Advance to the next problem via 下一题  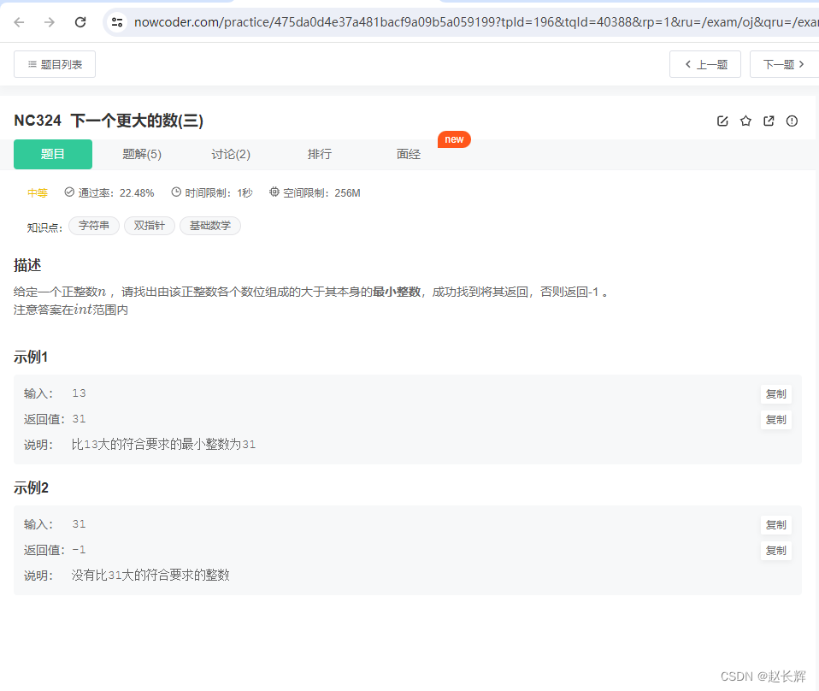click(784, 63)
